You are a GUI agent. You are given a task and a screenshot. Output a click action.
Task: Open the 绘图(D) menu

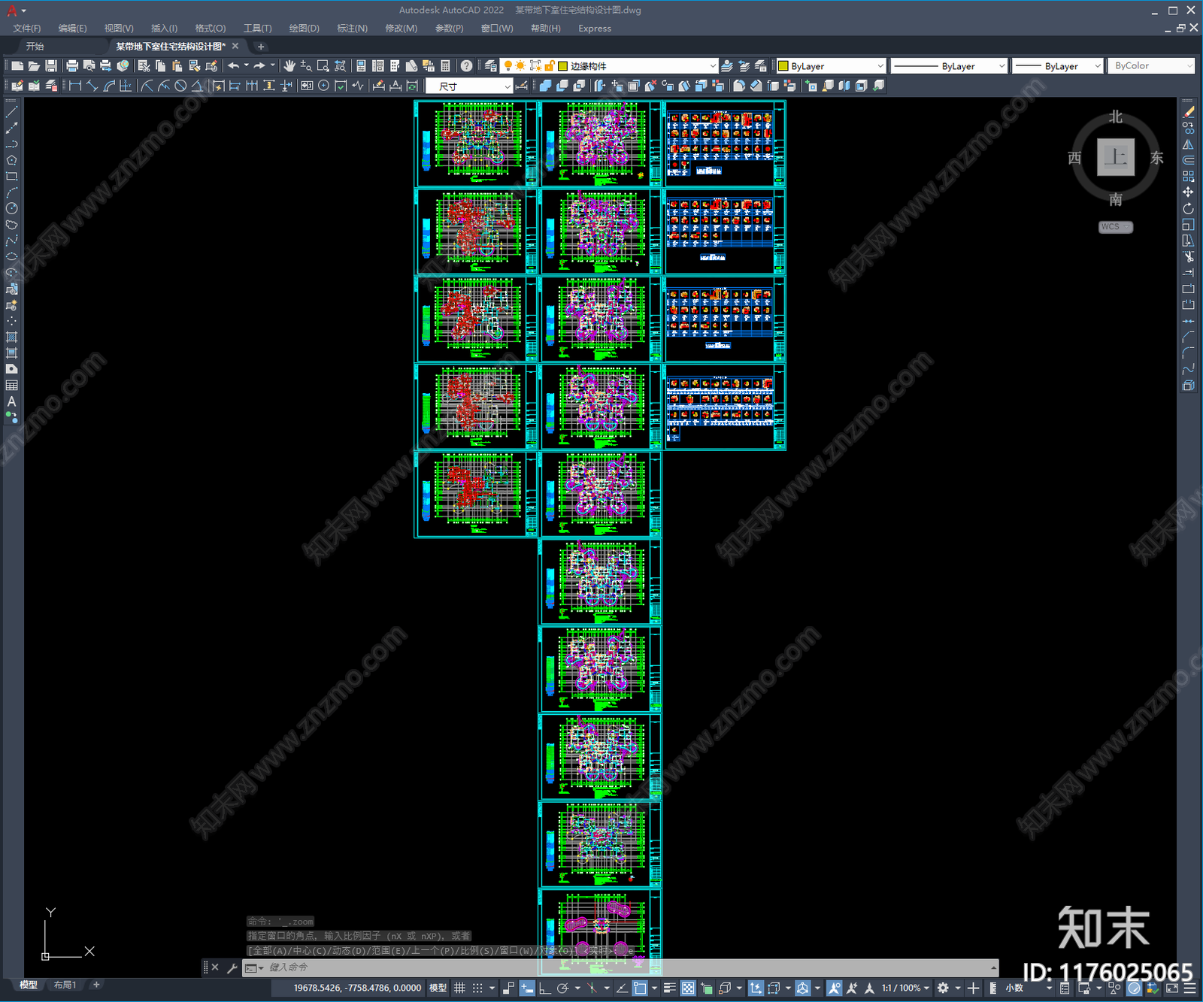click(x=304, y=29)
